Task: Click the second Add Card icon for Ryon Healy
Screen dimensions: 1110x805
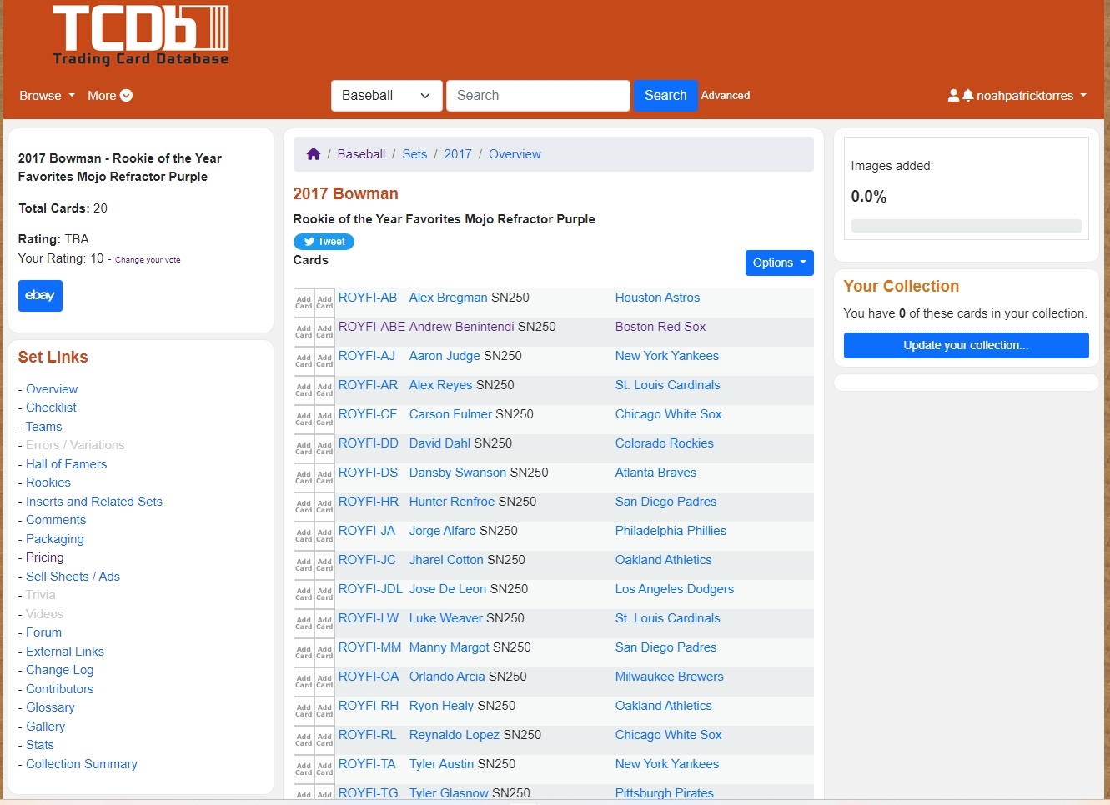Action: [x=324, y=711]
